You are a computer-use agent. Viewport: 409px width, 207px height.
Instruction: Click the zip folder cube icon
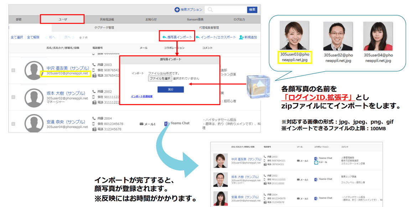258,87
